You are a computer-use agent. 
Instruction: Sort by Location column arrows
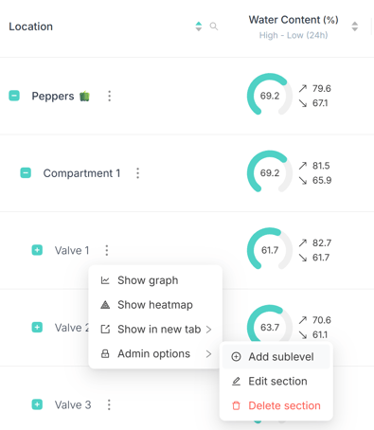point(199,27)
